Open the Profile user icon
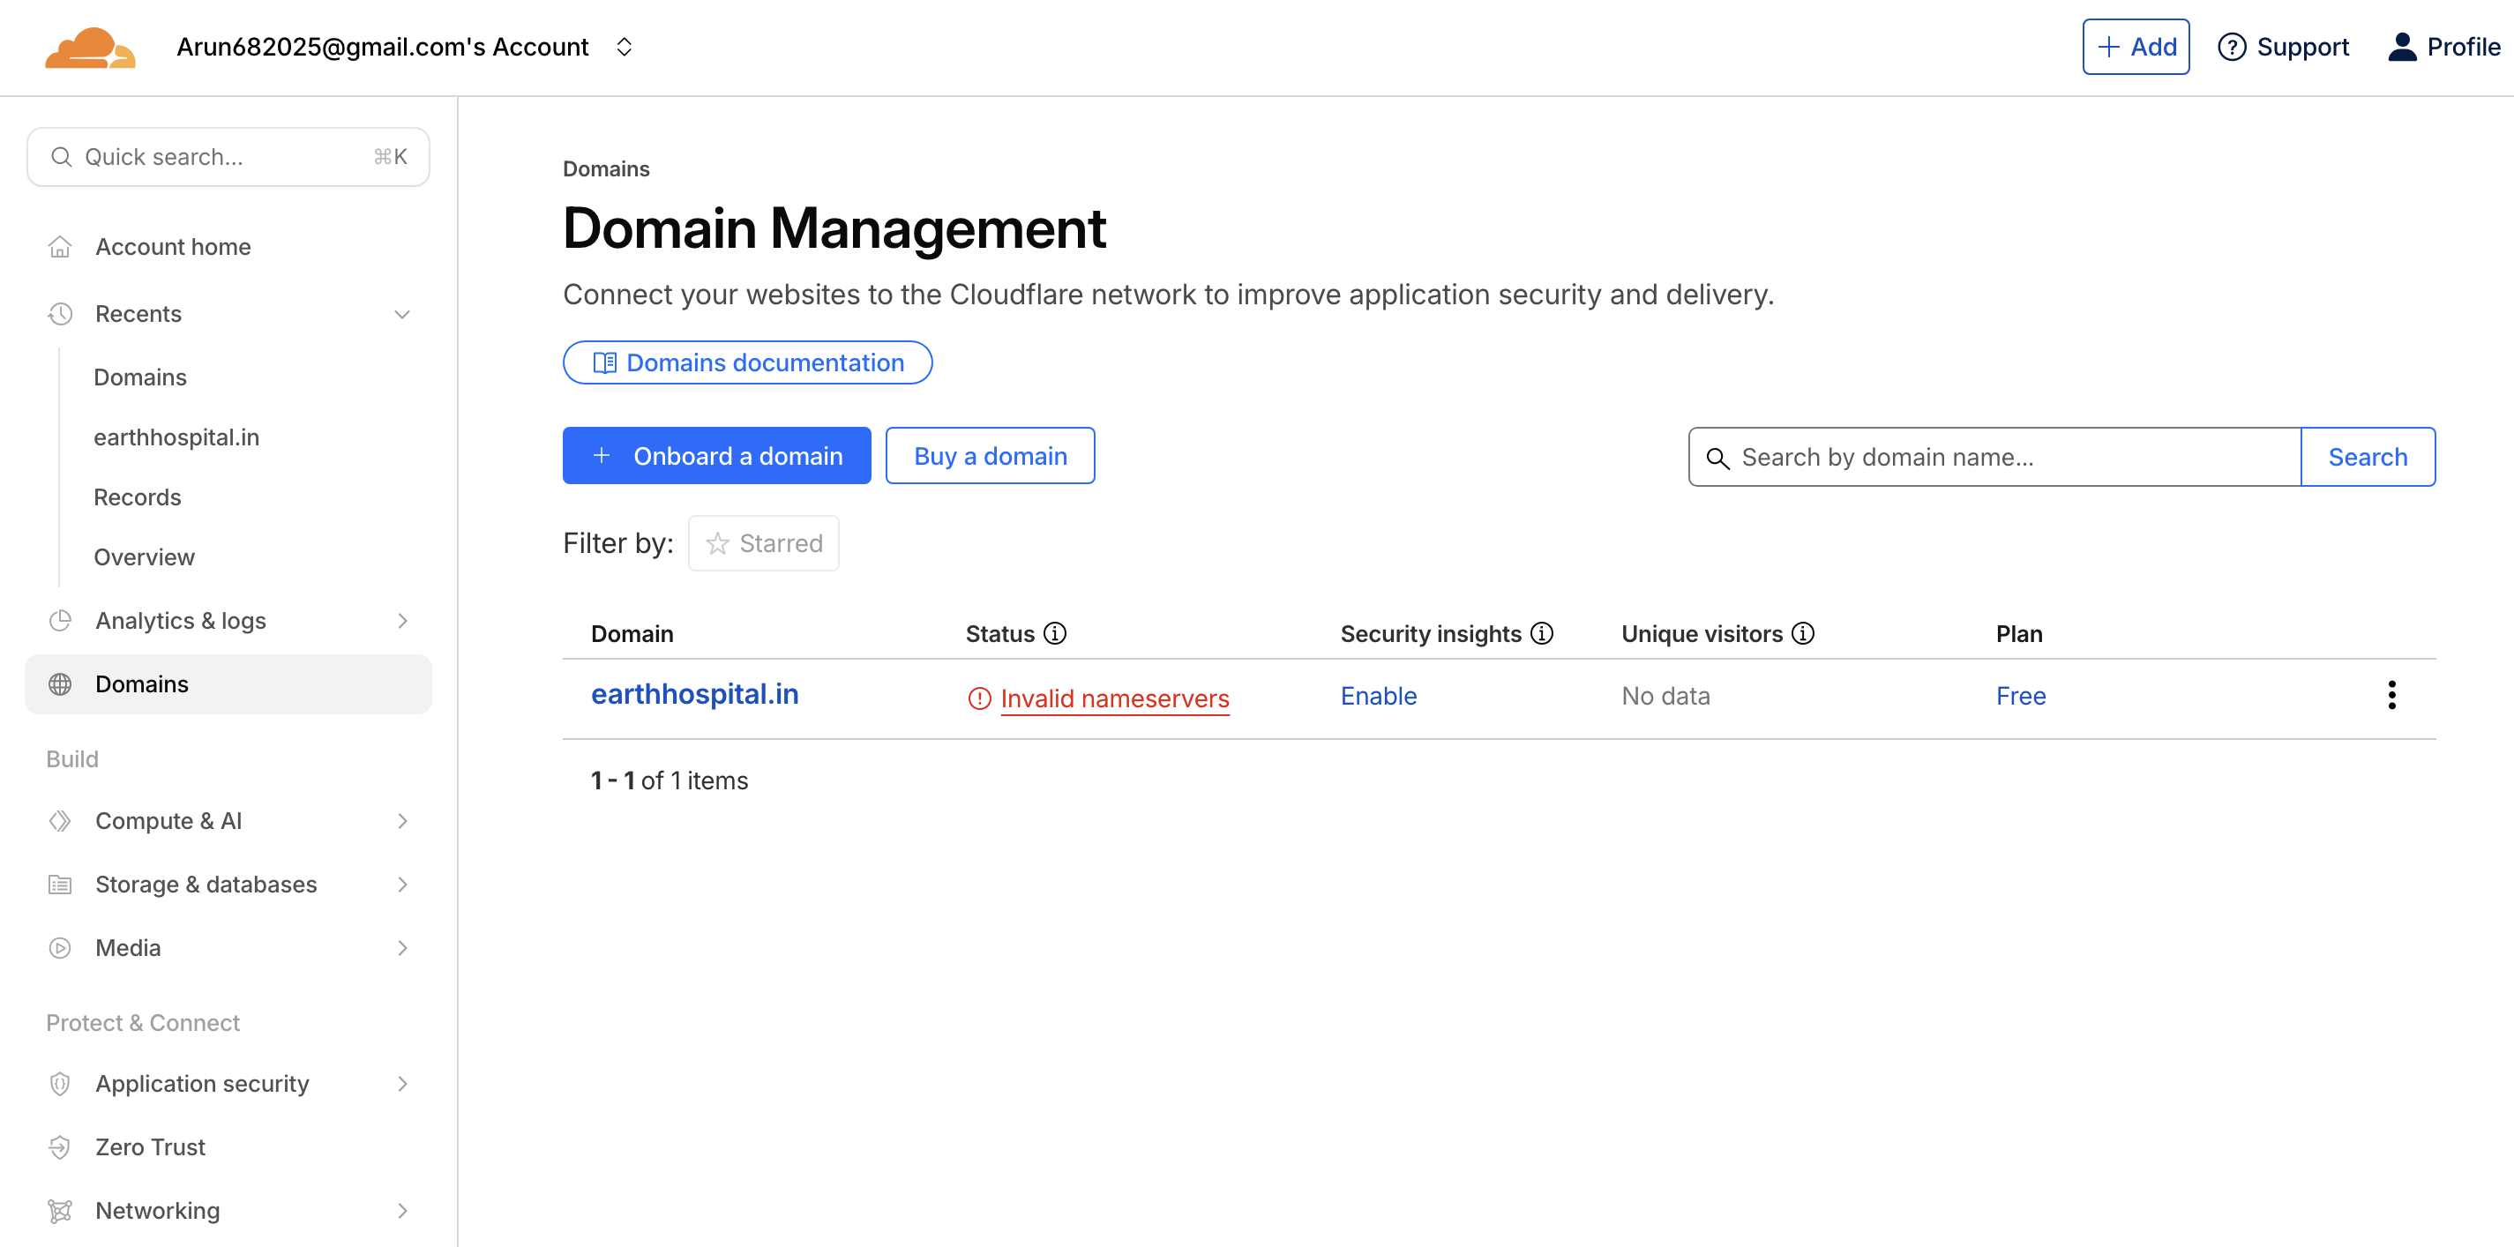Viewport: 2514px width, 1247px height. [x=2401, y=47]
